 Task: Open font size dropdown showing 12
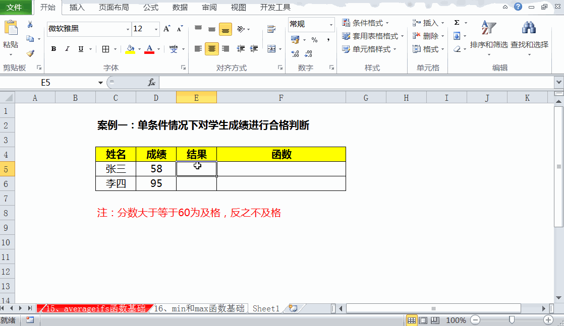point(156,29)
